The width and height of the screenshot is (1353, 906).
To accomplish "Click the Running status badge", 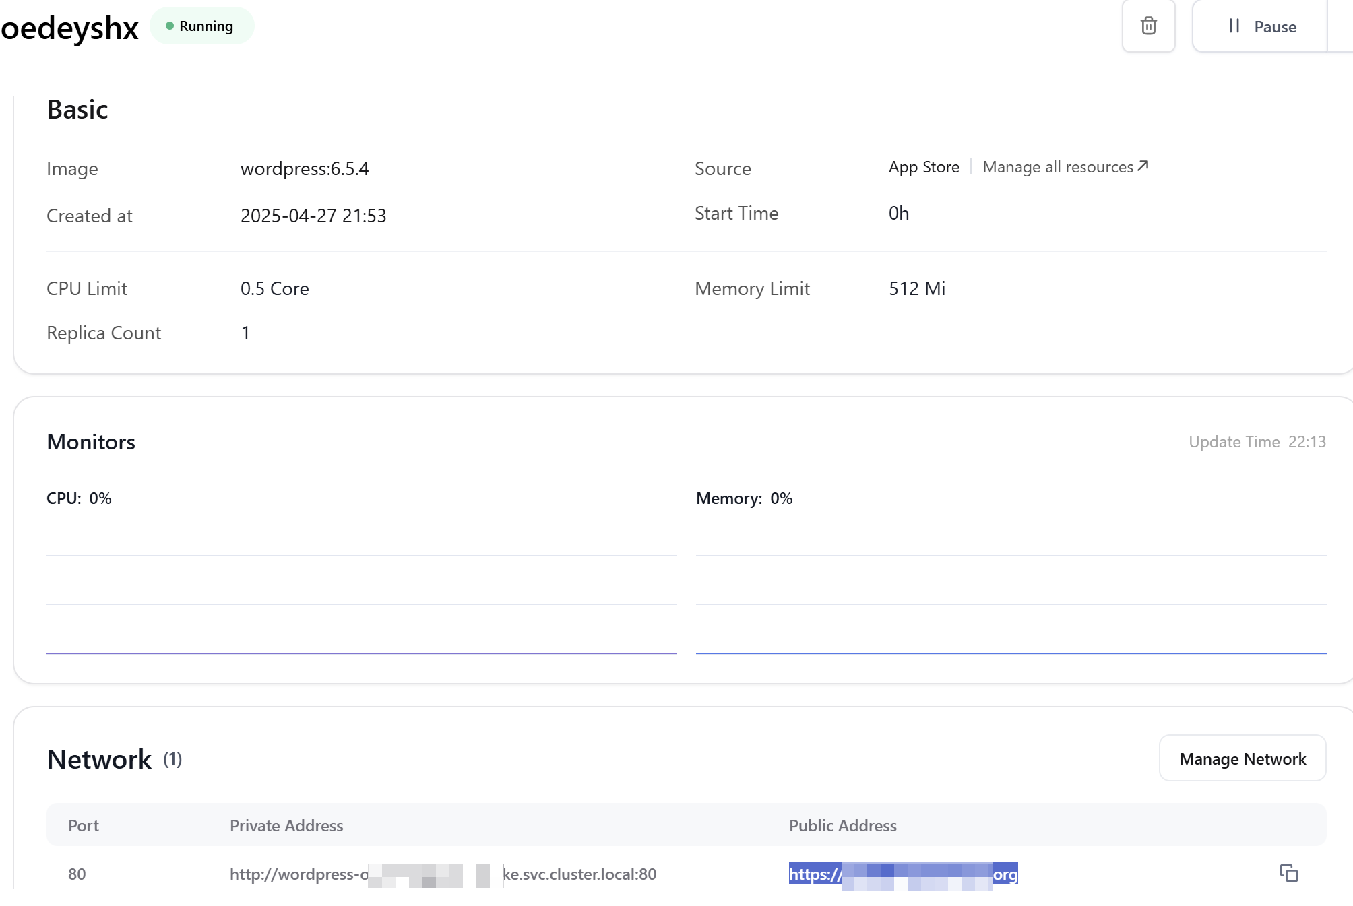I will tap(201, 26).
